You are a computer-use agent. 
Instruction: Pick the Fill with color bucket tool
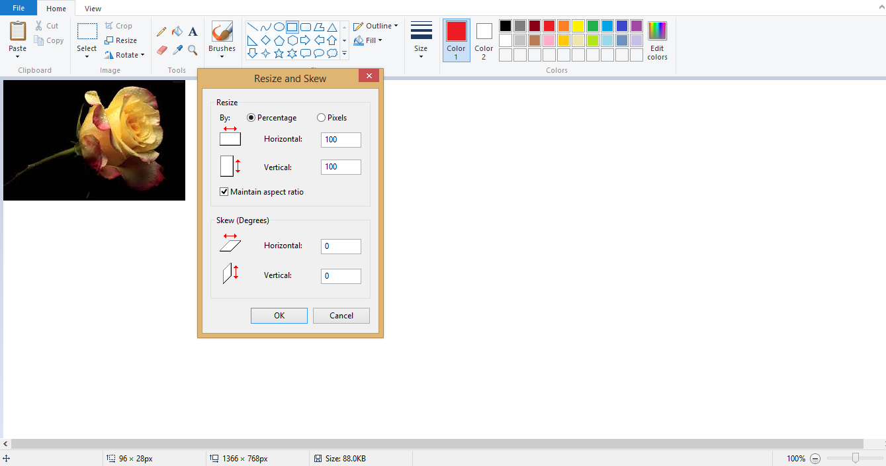(x=177, y=32)
